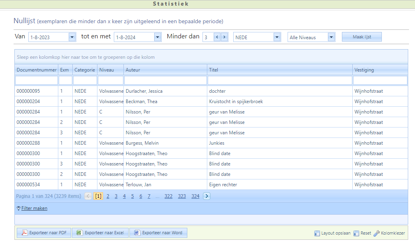The height and width of the screenshot is (245, 415).
Task: Click the Exporteer naar Word button
Action: [x=158, y=233]
